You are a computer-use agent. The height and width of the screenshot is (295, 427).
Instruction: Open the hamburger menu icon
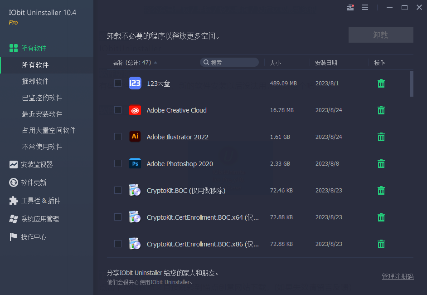[365, 7]
